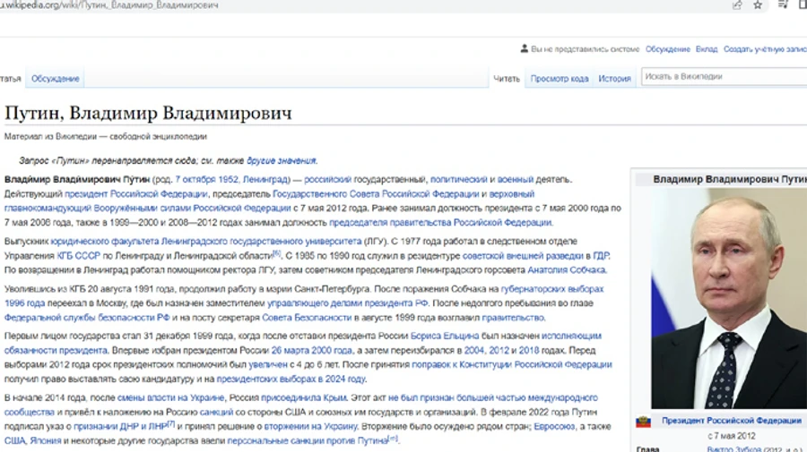Click the Russian coat of arms icon in infobox
Screen dimensions: 807x452
click(643, 422)
